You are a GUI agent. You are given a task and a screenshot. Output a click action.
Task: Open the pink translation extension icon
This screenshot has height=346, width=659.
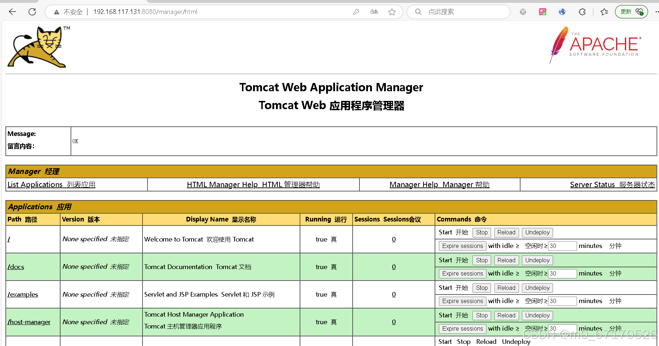[x=543, y=12]
